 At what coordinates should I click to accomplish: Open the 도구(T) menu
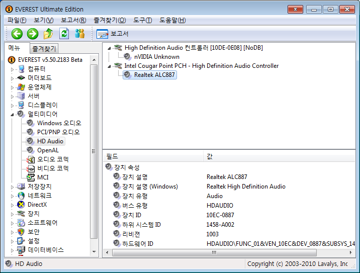(x=143, y=20)
